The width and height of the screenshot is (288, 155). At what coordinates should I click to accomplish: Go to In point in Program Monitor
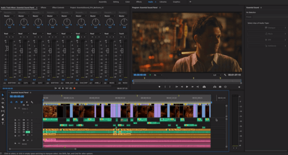click(x=177, y=87)
